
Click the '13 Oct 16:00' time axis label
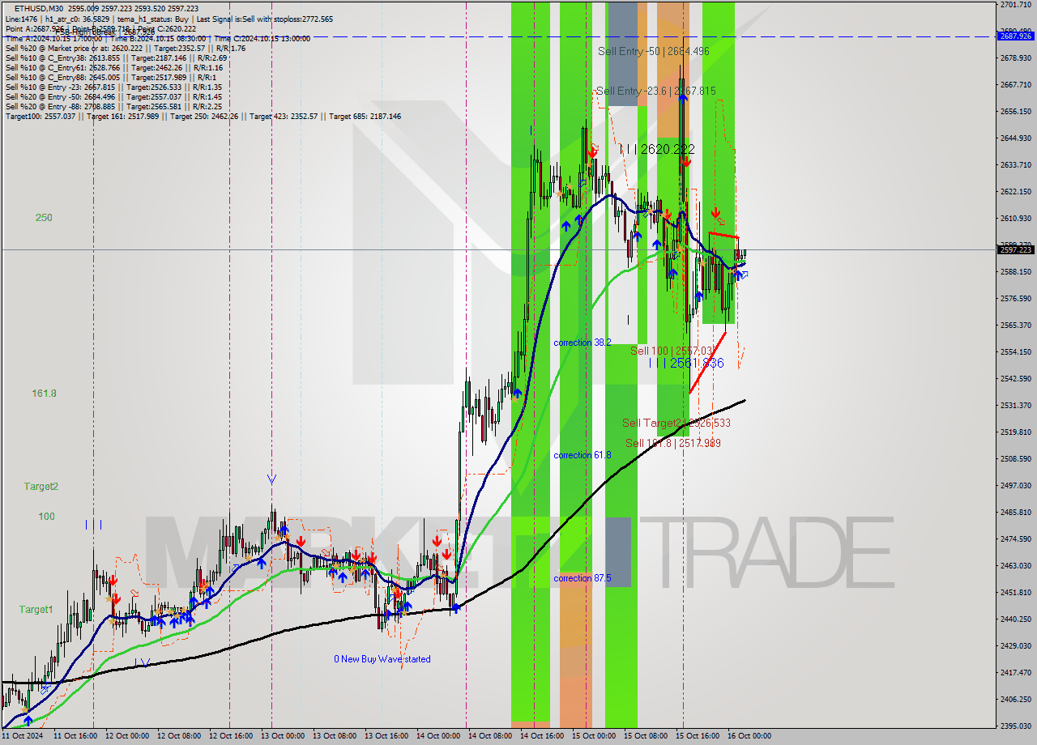click(x=385, y=737)
